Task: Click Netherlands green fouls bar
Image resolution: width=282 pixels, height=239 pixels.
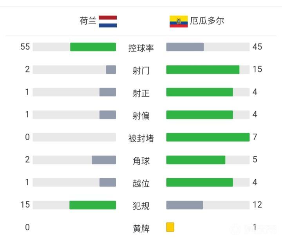Action: [x=92, y=205]
